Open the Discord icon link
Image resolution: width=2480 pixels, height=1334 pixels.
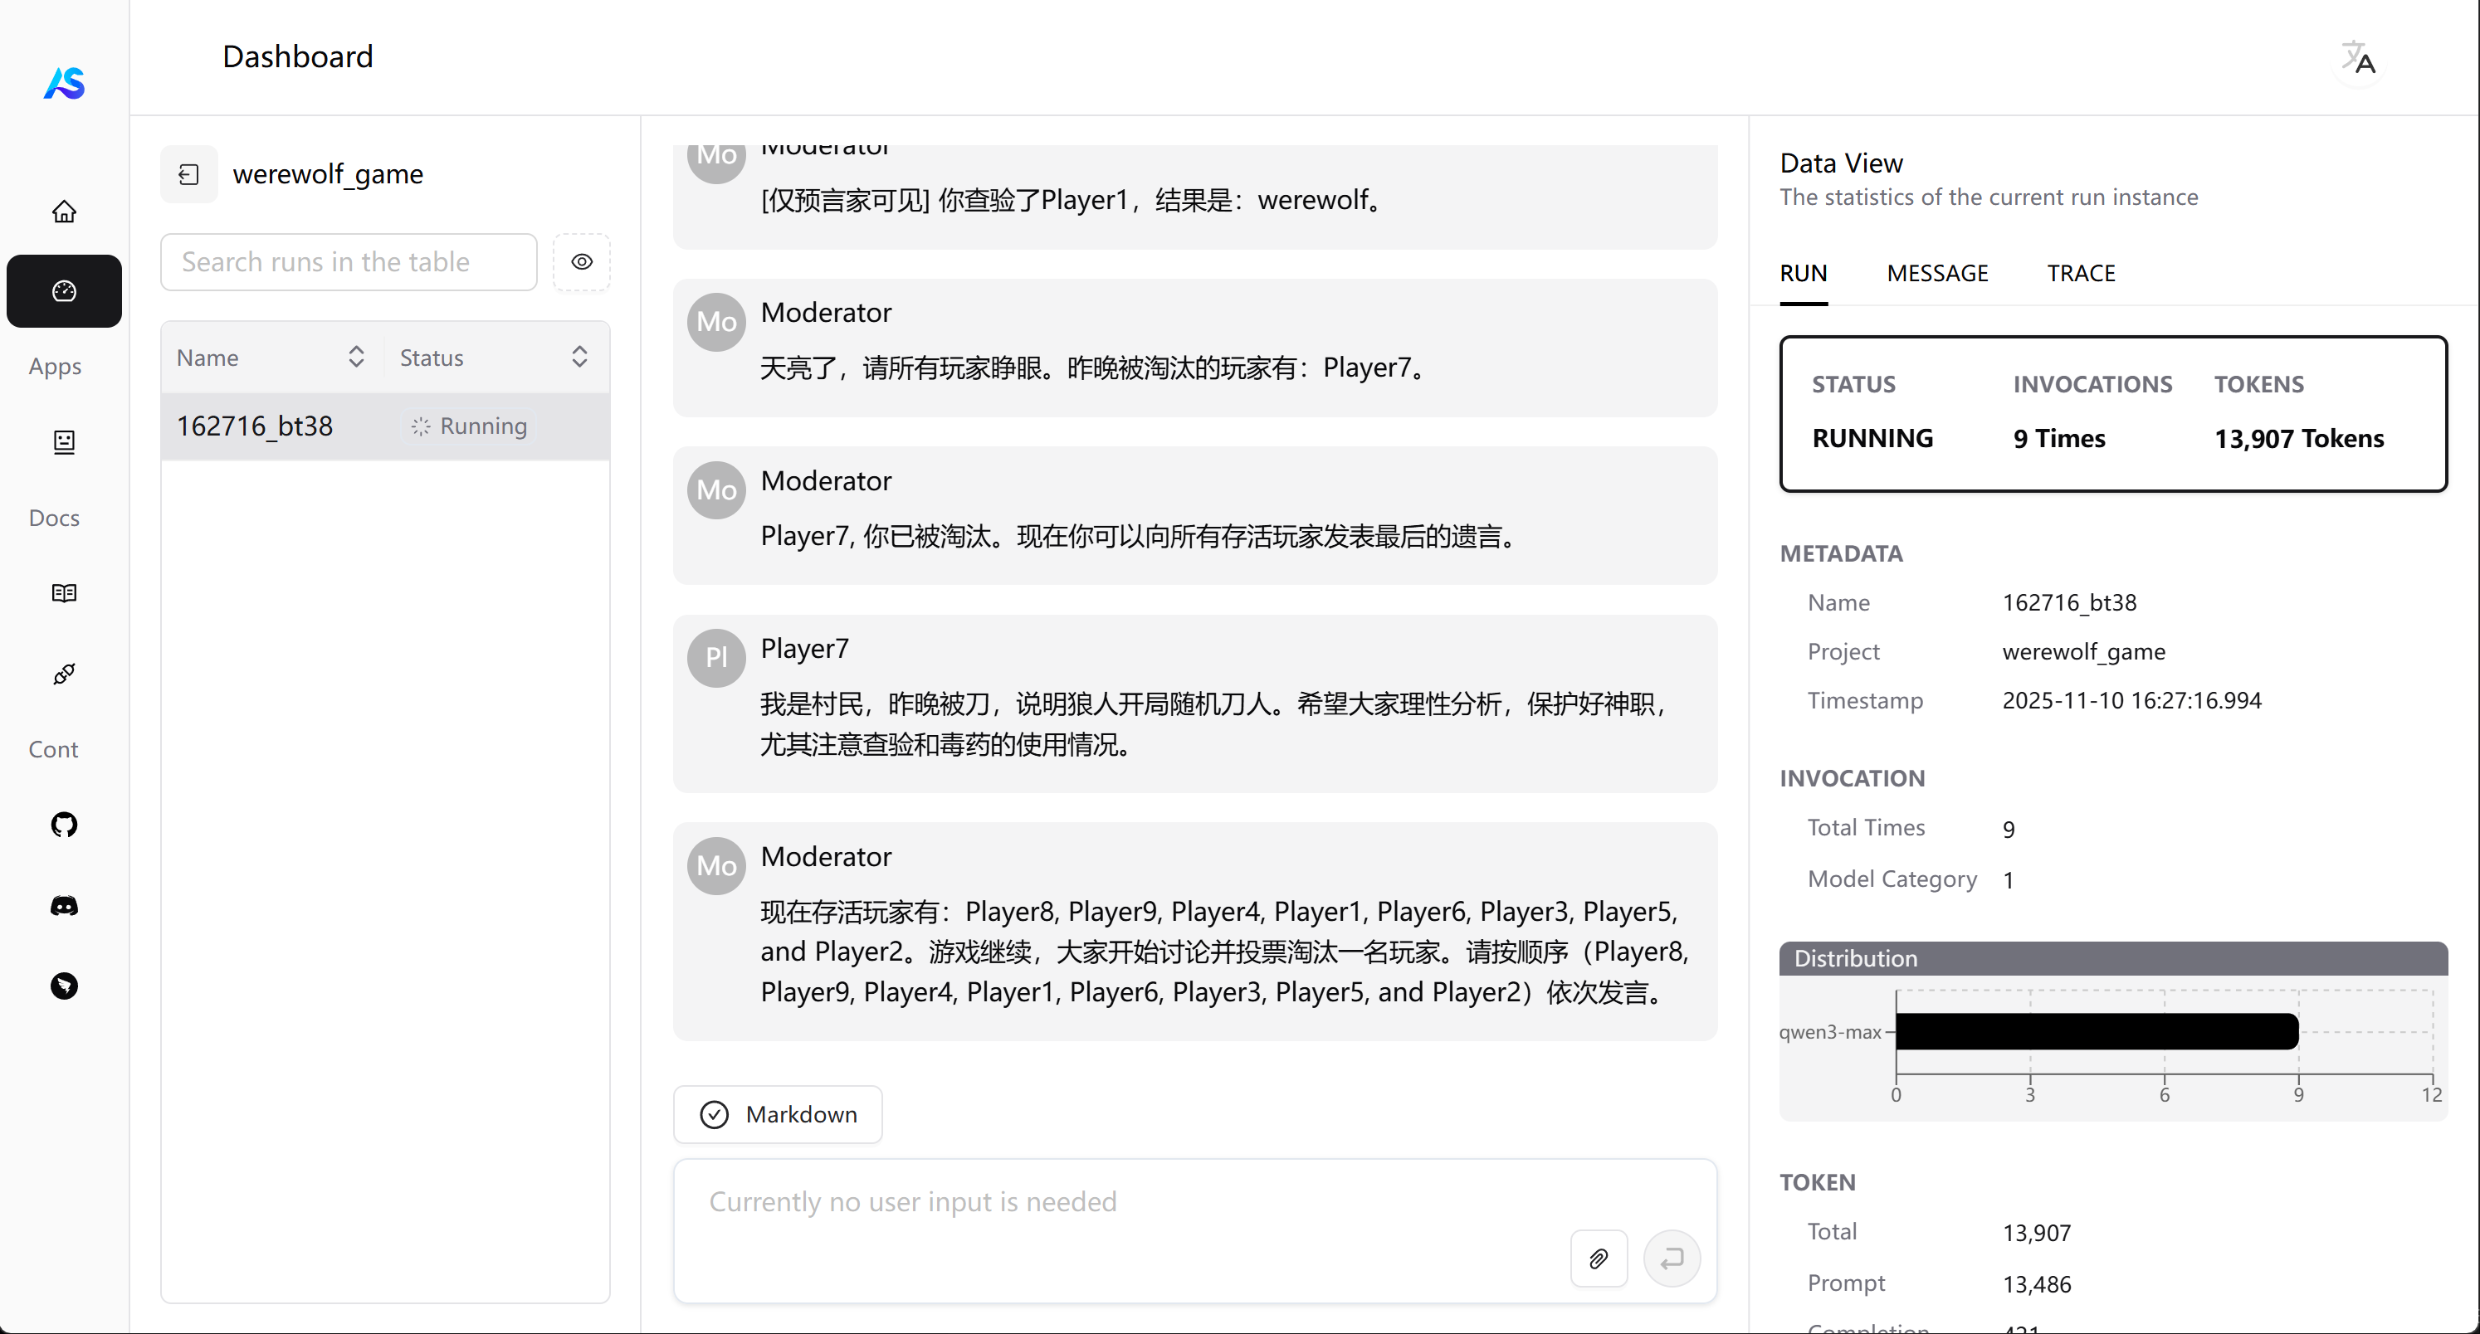click(65, 905)
